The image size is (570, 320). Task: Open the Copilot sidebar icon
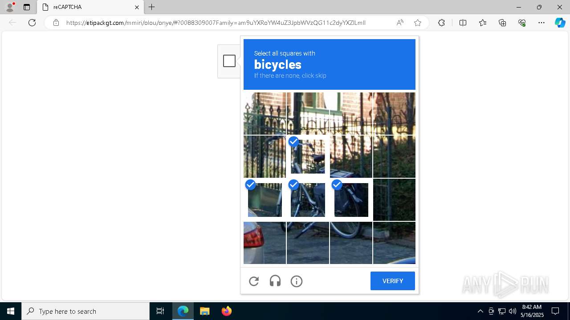point(560,23)
